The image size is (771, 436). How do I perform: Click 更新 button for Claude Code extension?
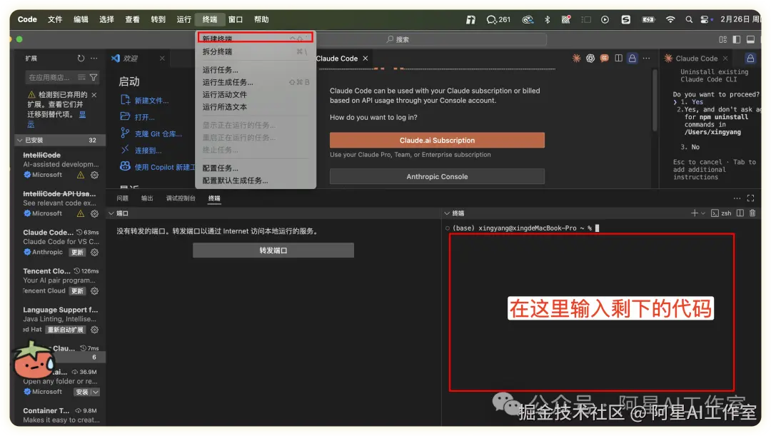coord(77,252)
